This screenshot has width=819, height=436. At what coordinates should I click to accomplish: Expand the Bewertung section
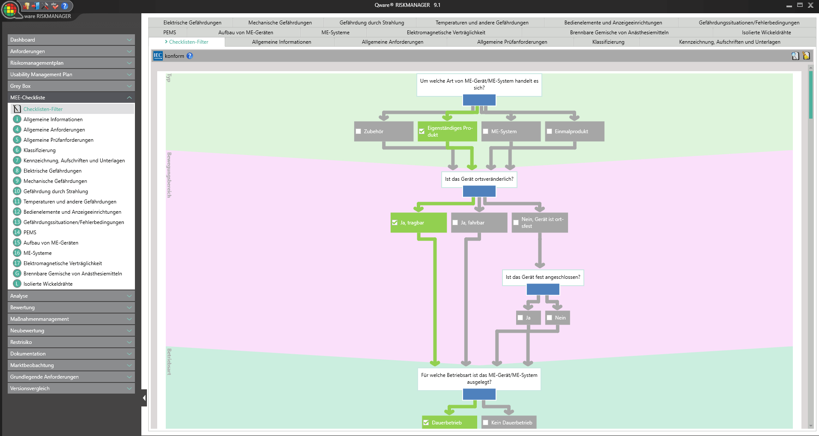click(x=71, y=307)
